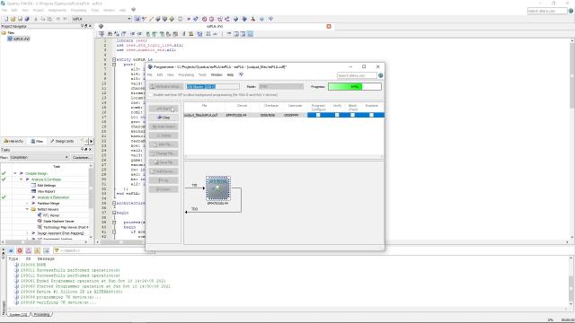Toggle Program/Configure checkbox for esPLA.pof
This screenshot has width=575, height=323.
point(318,115)
